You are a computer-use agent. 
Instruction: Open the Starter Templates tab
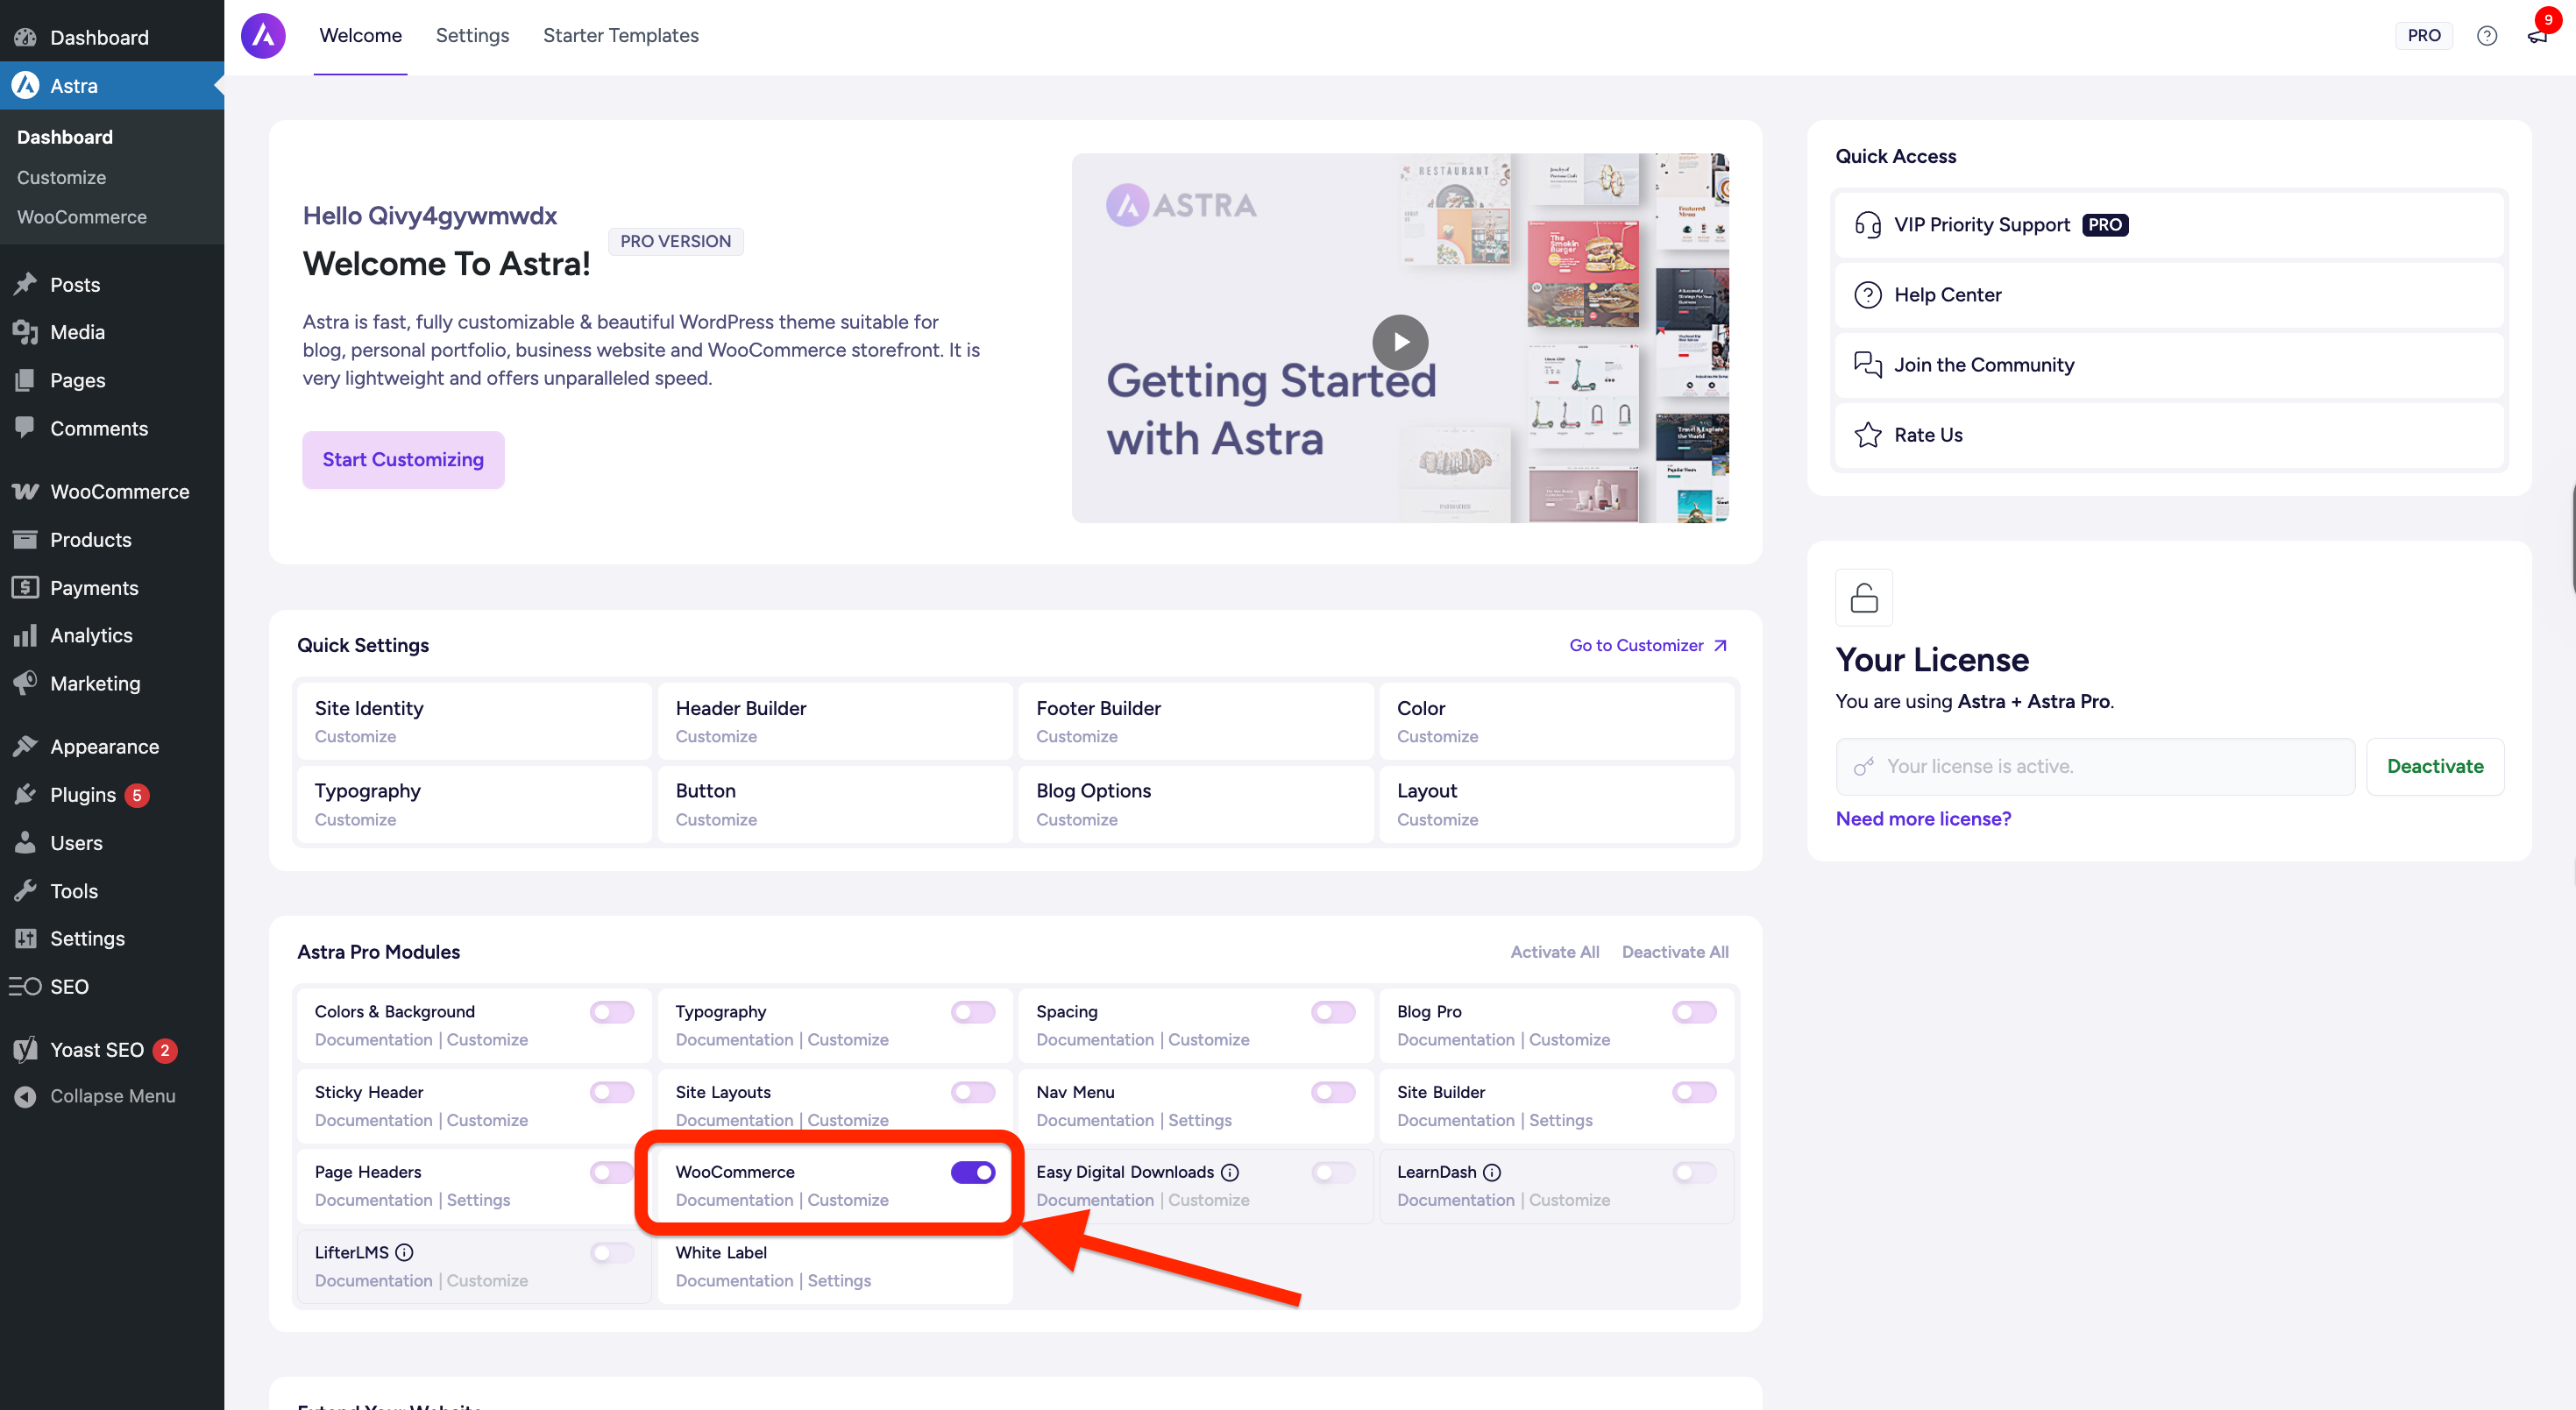coord(620,36)
